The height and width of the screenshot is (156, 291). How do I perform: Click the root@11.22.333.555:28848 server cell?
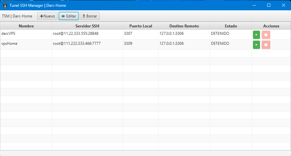click(x=76, y=34)
